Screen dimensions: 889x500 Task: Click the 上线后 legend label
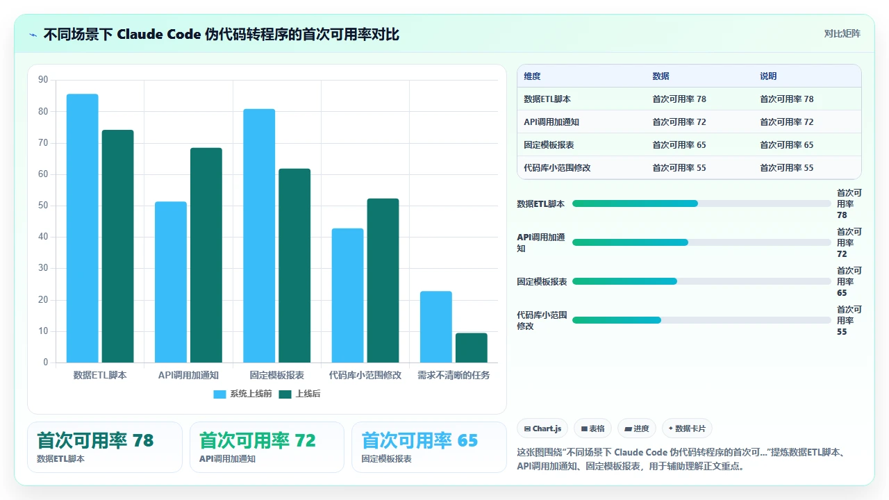tap(308, 394)
